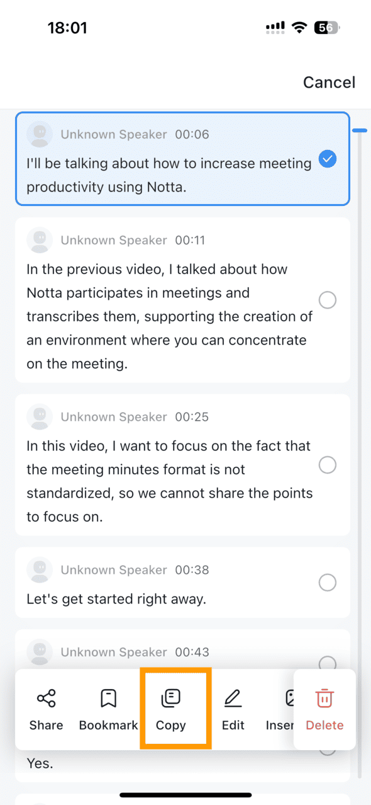This screenshot has width=371, height=805.
Task: Select the 00:25 segment circle
Action: pyautogui.click(x=328, y=465)
